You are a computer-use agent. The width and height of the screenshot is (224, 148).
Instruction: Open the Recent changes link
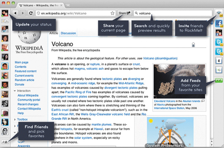pos(28,104)
